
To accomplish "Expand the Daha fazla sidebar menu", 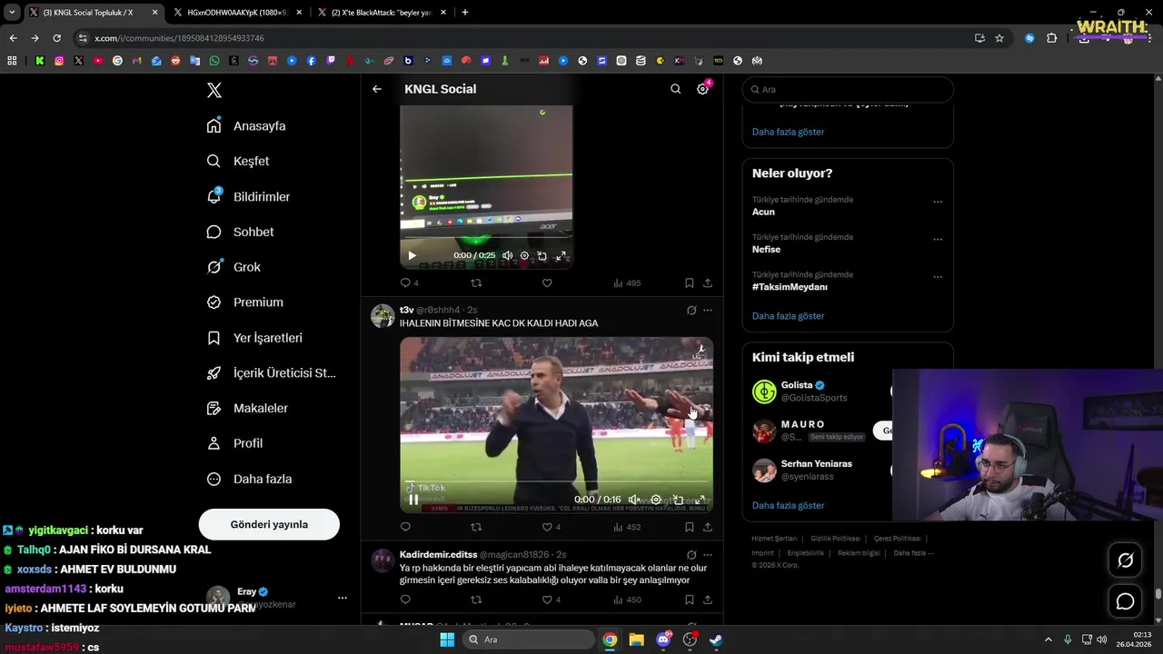I will click(249, 479).
